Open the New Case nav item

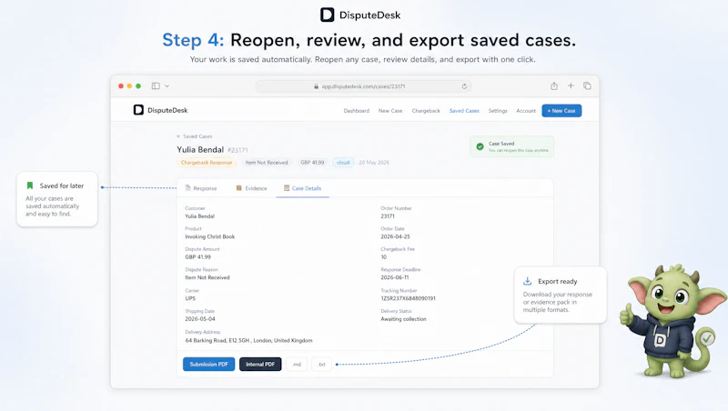pyautogui.click(x=390, y=111)
